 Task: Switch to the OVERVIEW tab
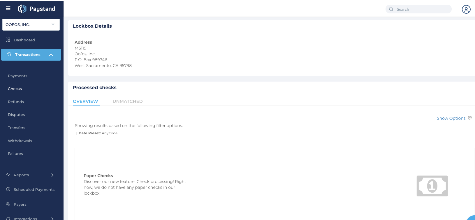85,101
